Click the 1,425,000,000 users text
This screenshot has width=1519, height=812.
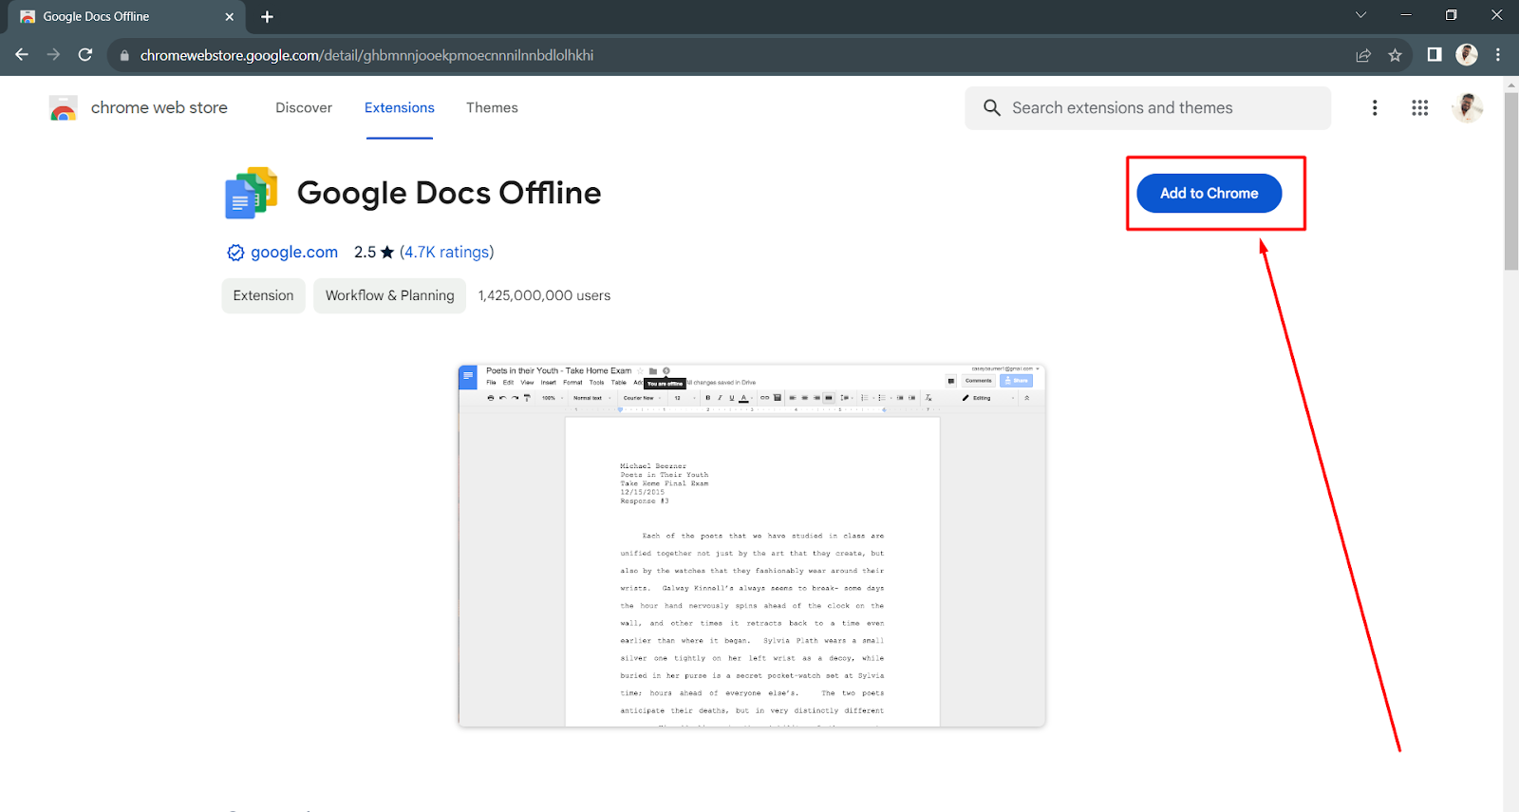[545, 296]
